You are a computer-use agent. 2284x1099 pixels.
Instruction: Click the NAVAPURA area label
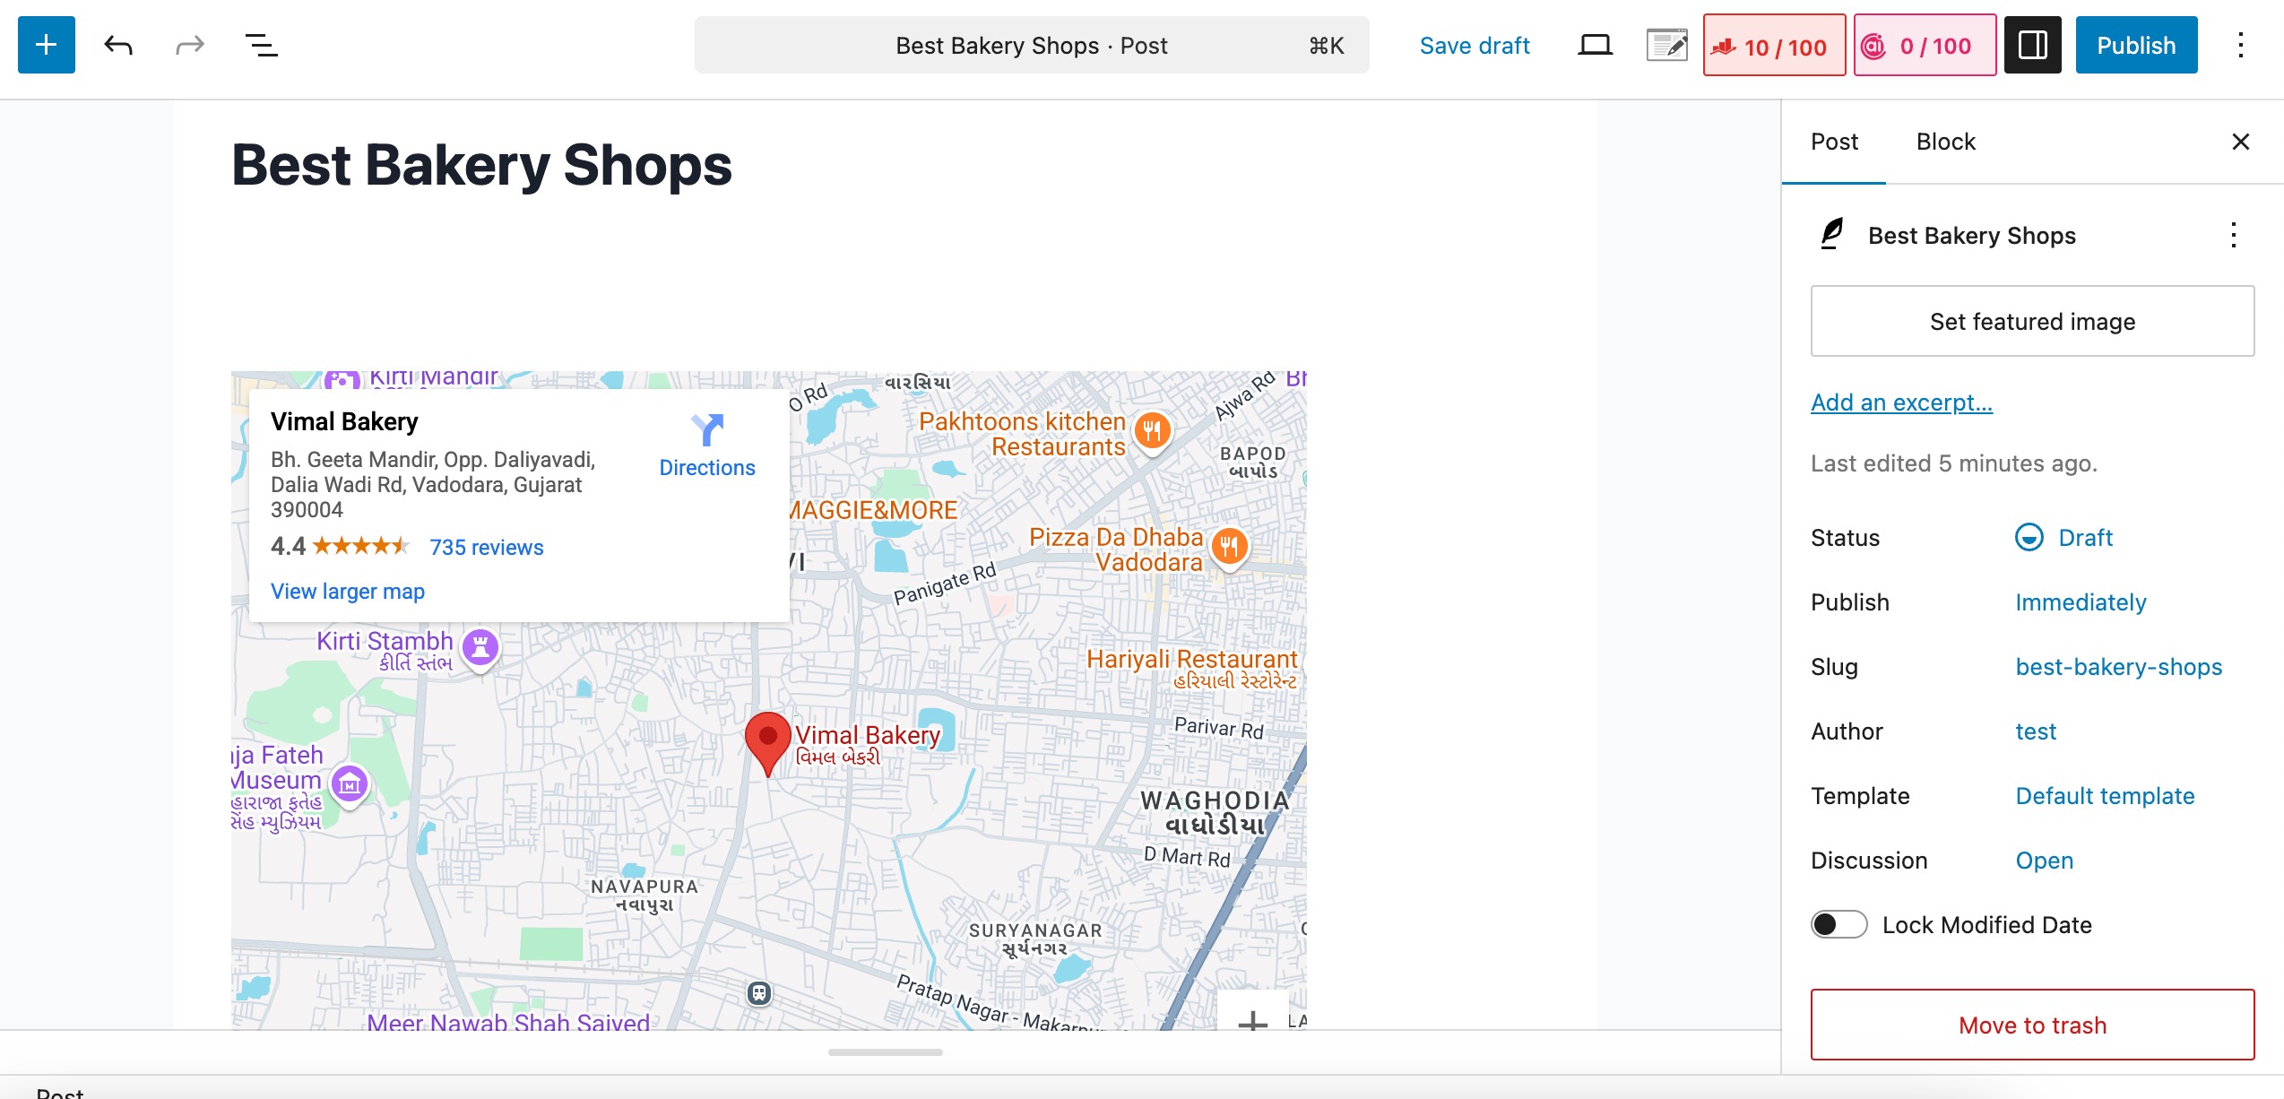pos(644,896)
